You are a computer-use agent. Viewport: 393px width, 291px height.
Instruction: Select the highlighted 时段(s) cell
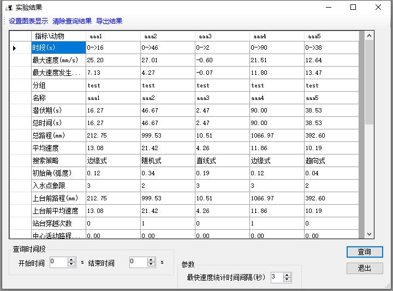click(58, 47)
